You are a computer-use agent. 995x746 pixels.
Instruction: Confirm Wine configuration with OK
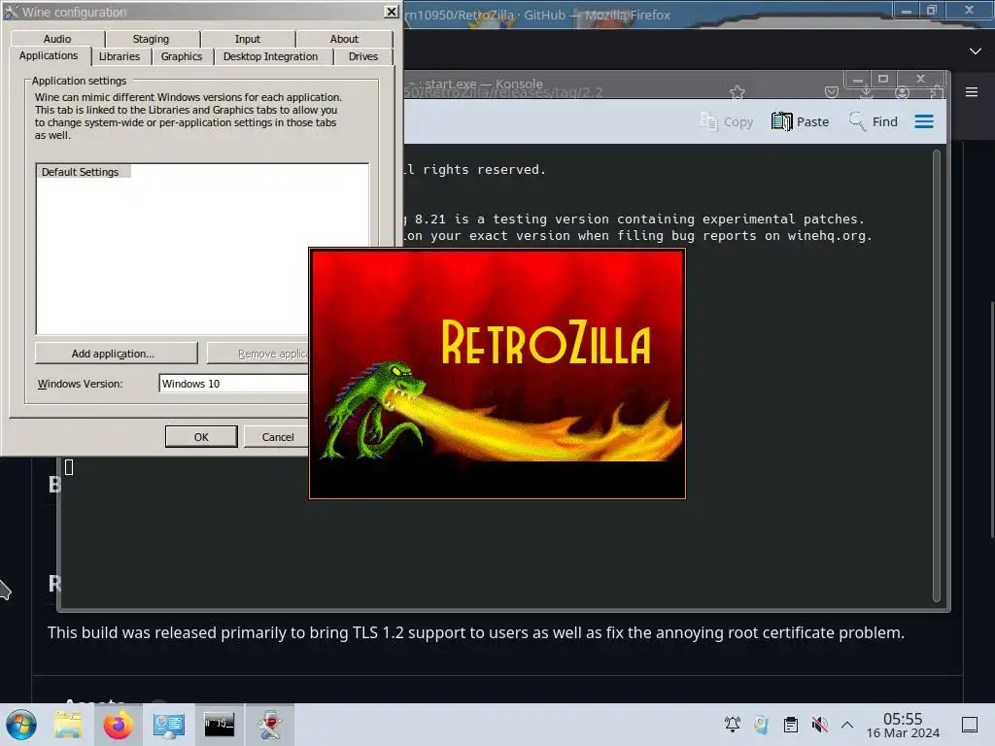[x=201, y=436]
